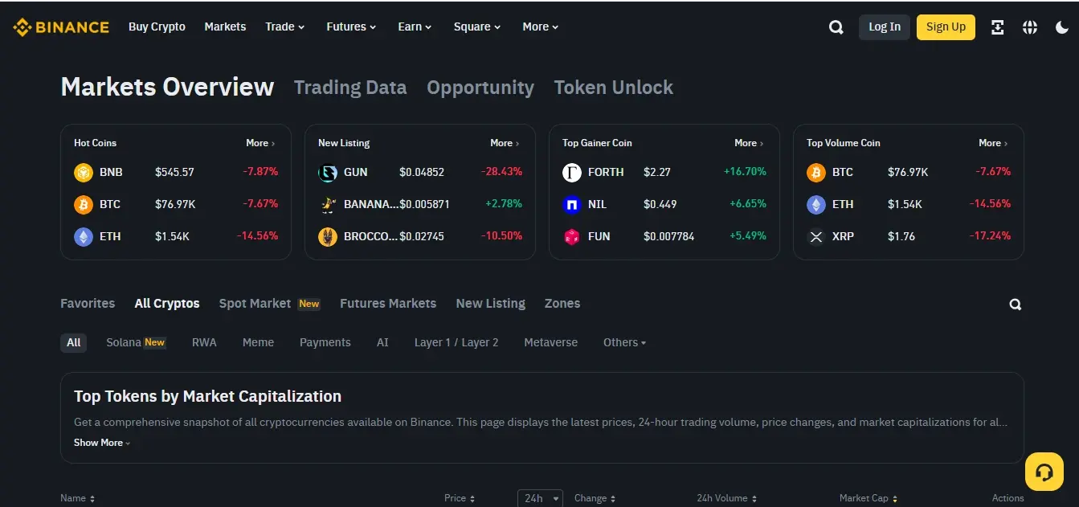Open the 24h timeframe dropdown
The image size is (1079, 507).
540,498
